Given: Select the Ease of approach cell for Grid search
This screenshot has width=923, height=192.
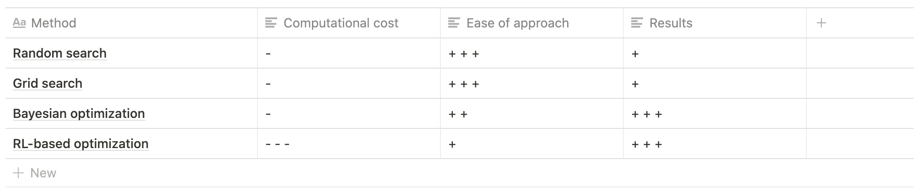Looking at the screenshot, I should point(532,84).
